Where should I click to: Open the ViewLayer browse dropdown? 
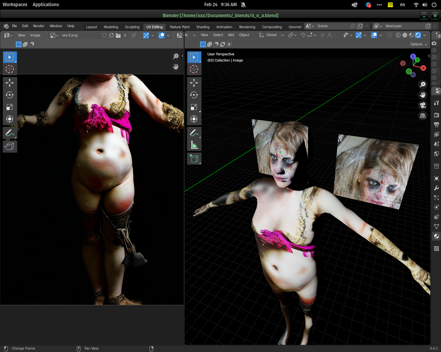click(378, 26)
